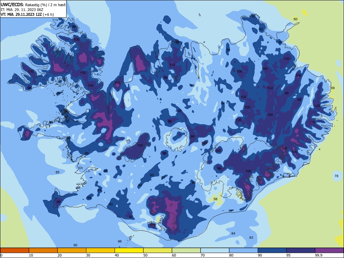Click the legend label 99.9
Viewport: 344px width, 258px height.
tap(319, 255)
